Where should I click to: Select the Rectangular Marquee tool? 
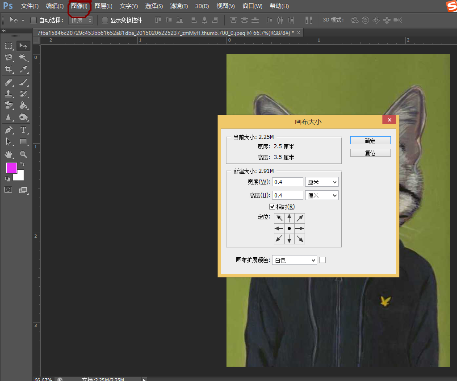tap(8, 46)
